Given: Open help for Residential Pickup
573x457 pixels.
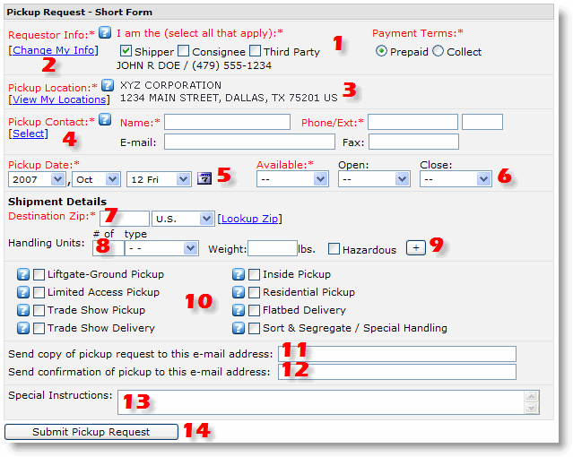Looking at the screenshot, I should (x=239, y=292).
